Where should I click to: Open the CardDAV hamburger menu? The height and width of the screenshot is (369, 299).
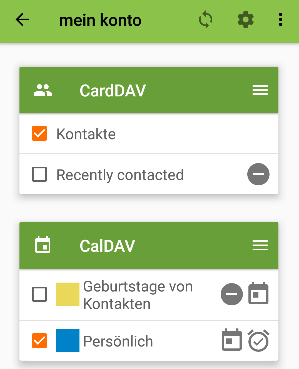pos(260,90)
